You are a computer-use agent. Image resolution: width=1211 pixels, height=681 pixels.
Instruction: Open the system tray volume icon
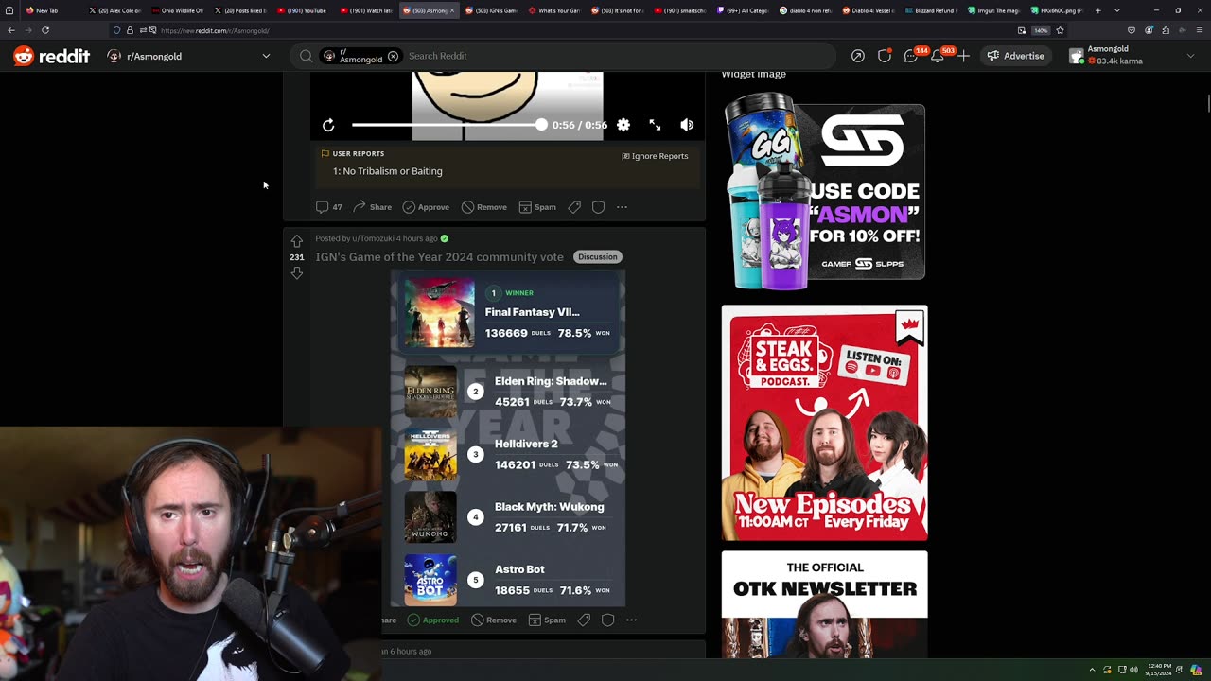click(x=1134, y=671)
